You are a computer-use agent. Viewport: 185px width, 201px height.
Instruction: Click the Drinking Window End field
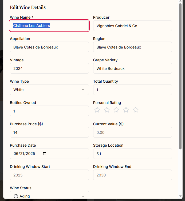click(132, 175)
